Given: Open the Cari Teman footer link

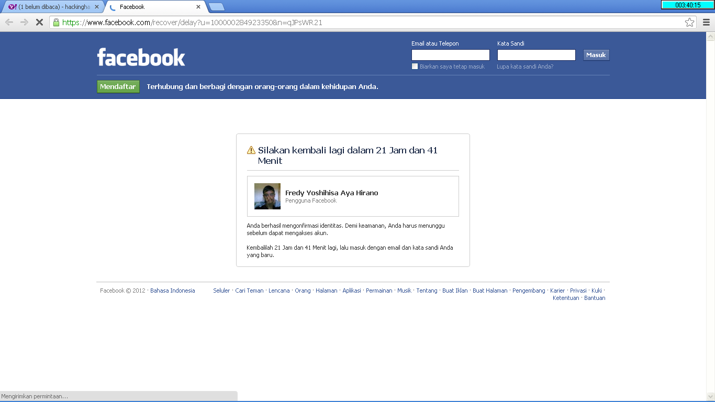Looking at the screenshot, I should 249,291.
